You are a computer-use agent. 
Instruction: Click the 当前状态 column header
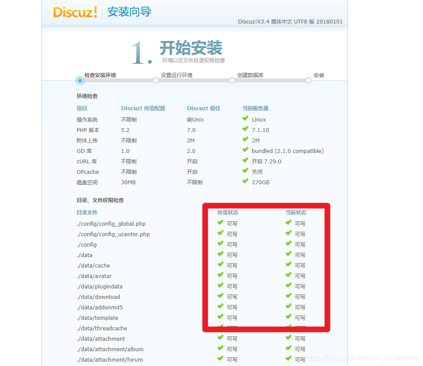click(296, 212)
